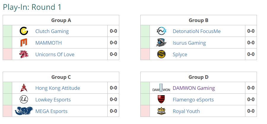Click the Isurus Gaming shark logo
The image size is (267, 124).
pyautogui.click(x=161, y=43)
